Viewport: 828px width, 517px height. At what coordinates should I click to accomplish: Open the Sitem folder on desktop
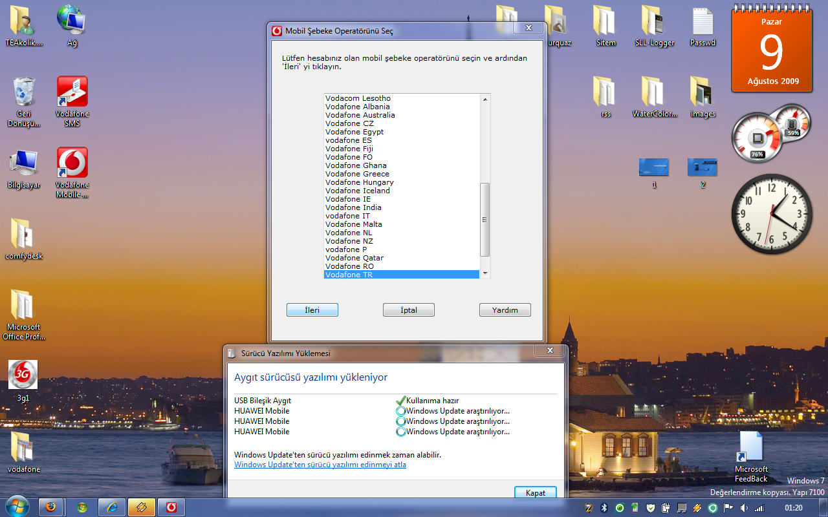[606, 26]
